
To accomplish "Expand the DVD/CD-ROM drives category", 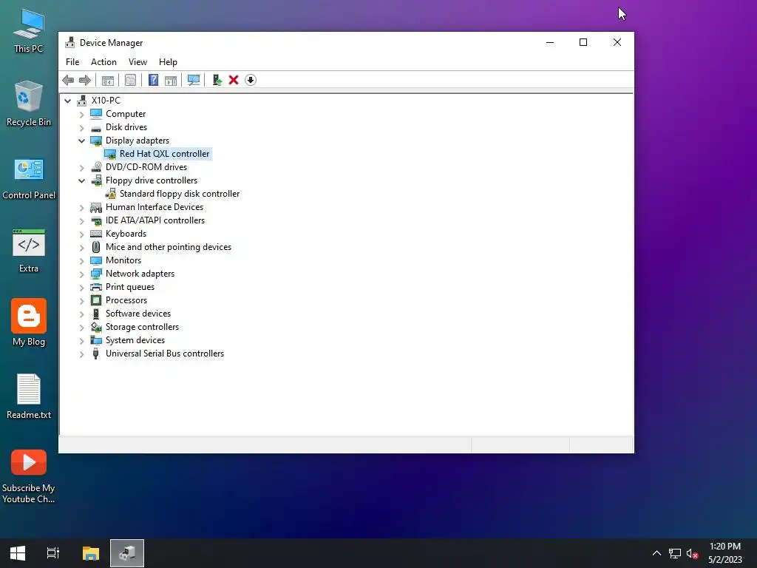I will (81, 168).
